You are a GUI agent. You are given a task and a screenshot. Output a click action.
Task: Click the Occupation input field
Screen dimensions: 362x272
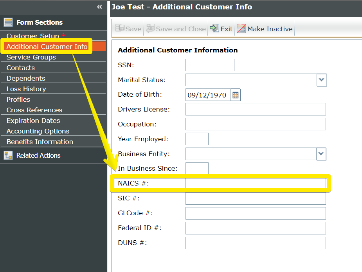255,124
